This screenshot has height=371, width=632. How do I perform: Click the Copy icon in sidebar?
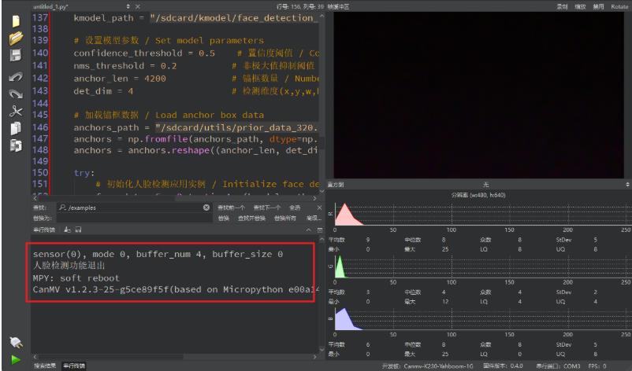(15, 127)
